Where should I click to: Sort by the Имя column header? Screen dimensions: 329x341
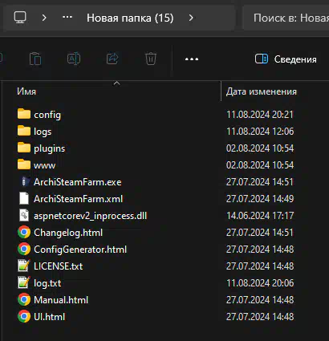click(x=26, y=91)
